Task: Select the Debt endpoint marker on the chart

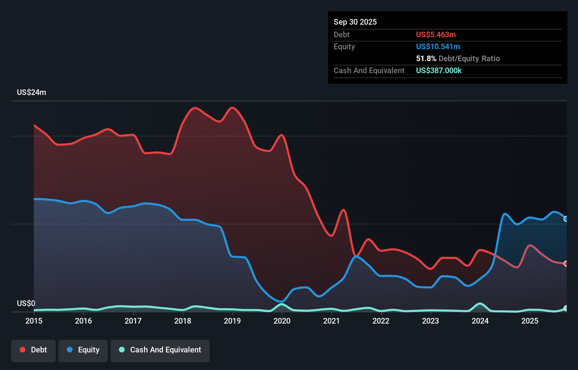Action: click(x=566, y=263)
